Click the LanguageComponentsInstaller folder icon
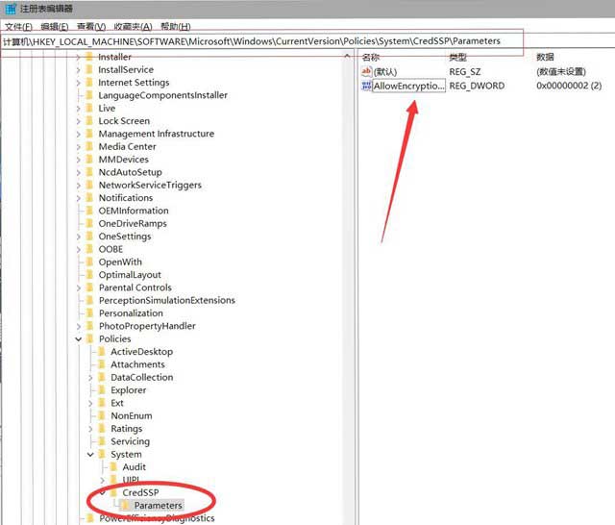This screenshot has width=615, height=525. pyautogui.click(x=89, y=95)
